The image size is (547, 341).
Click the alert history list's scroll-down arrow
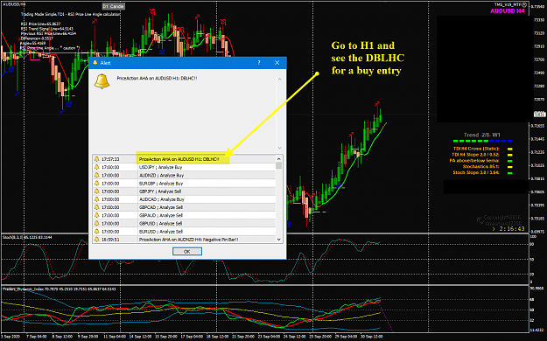point(278,240)
